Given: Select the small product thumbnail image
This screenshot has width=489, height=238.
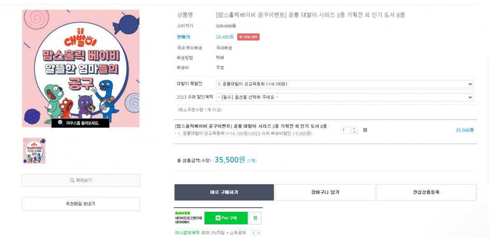Looking at the screenshot, I should pyautogui.click(x=34, y=151).
